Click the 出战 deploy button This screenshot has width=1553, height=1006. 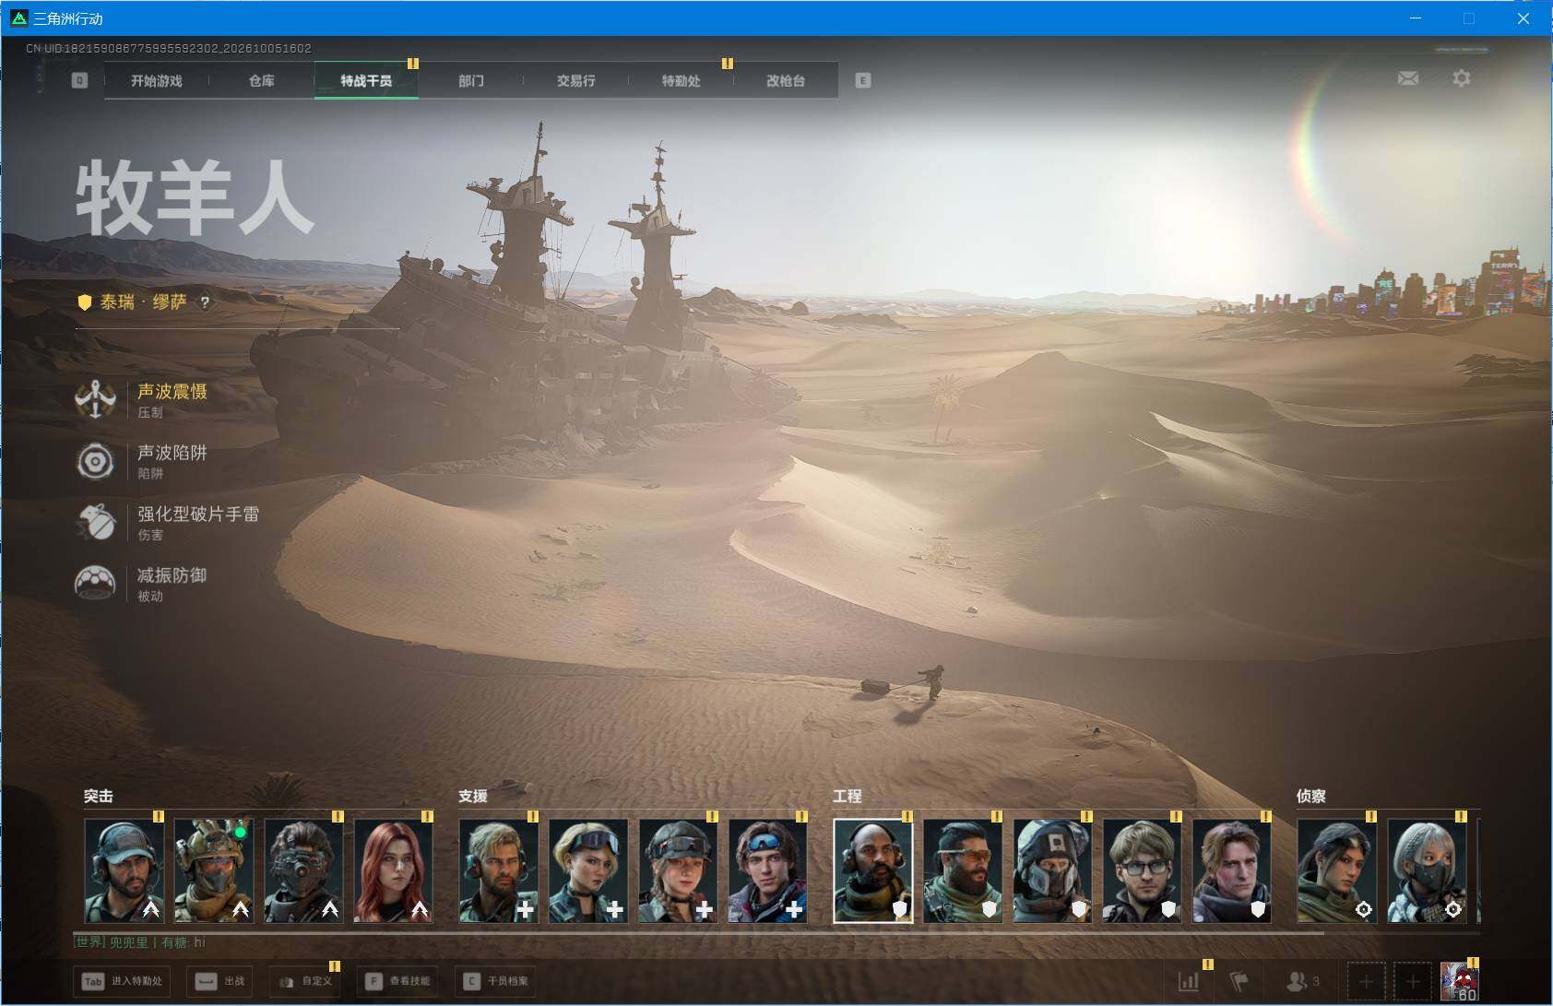pos(220,981)
